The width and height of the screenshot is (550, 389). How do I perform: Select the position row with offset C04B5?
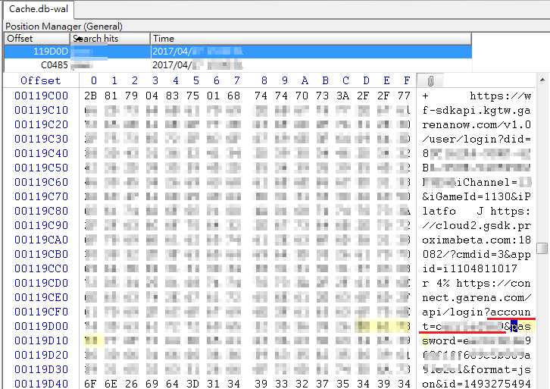point(238,65)
